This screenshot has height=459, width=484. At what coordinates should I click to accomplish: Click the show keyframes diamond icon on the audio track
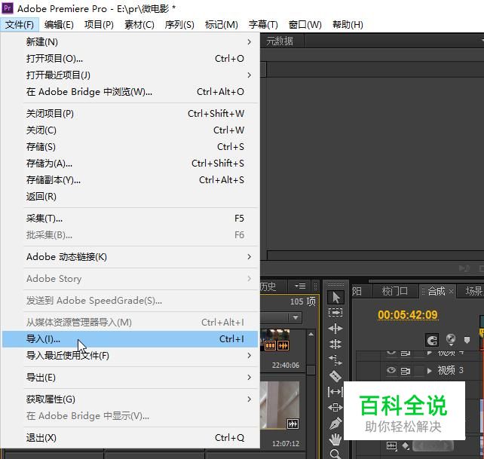(406, 445)
